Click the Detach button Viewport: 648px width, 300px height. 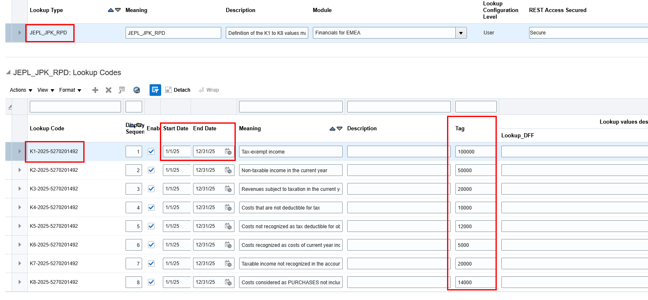tap(178, 90)
